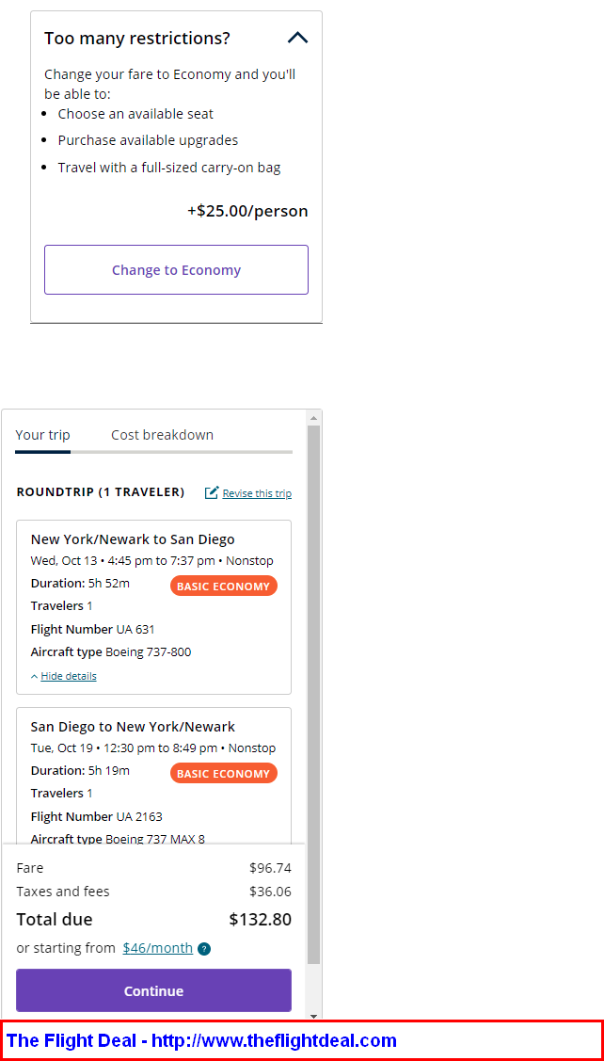Click the question mark help icon
604x1061 pixels.
click(204, 949)
